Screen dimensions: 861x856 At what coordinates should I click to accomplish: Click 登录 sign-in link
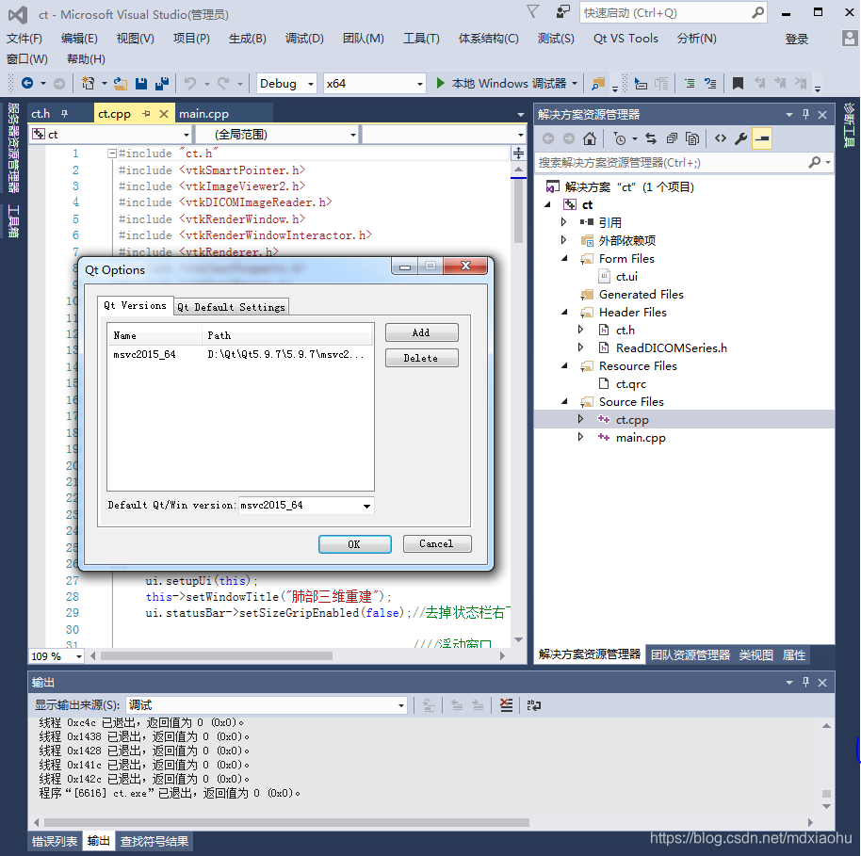796,39
